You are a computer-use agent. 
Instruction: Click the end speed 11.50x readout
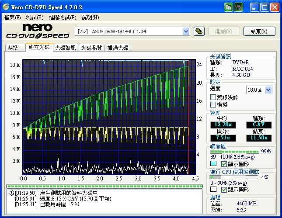pyautogui.click(x=259, y=138)
